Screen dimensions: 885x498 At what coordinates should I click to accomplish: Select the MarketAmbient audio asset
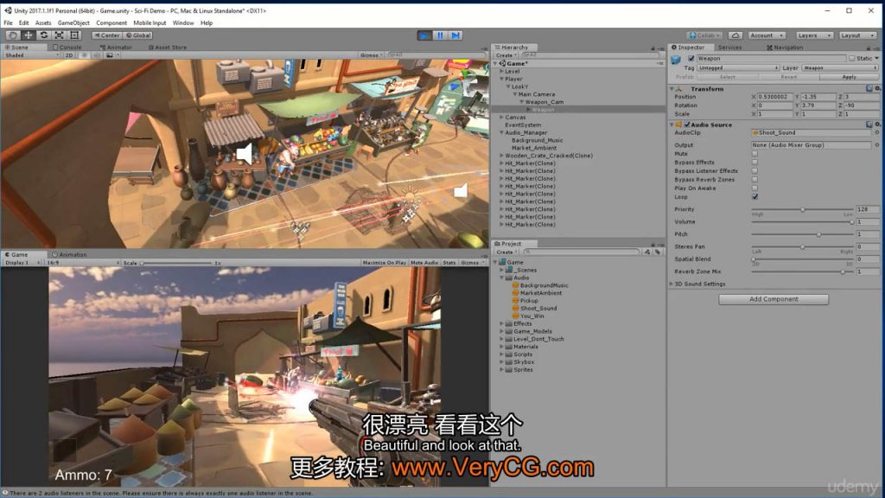[x=540, y=293]
